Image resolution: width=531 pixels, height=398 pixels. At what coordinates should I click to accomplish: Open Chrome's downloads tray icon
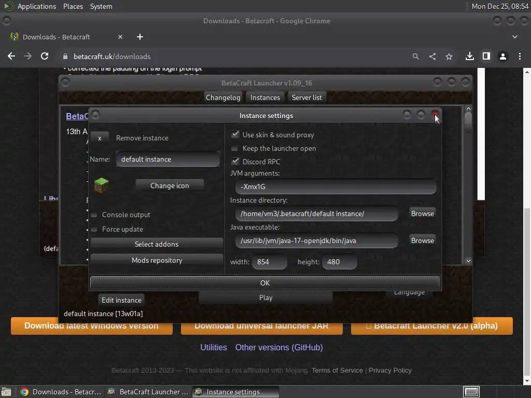(470, 56)
